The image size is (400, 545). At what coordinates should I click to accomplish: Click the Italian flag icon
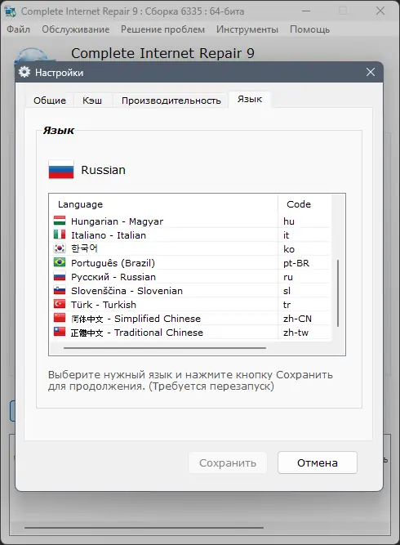[x=60, y=235]
